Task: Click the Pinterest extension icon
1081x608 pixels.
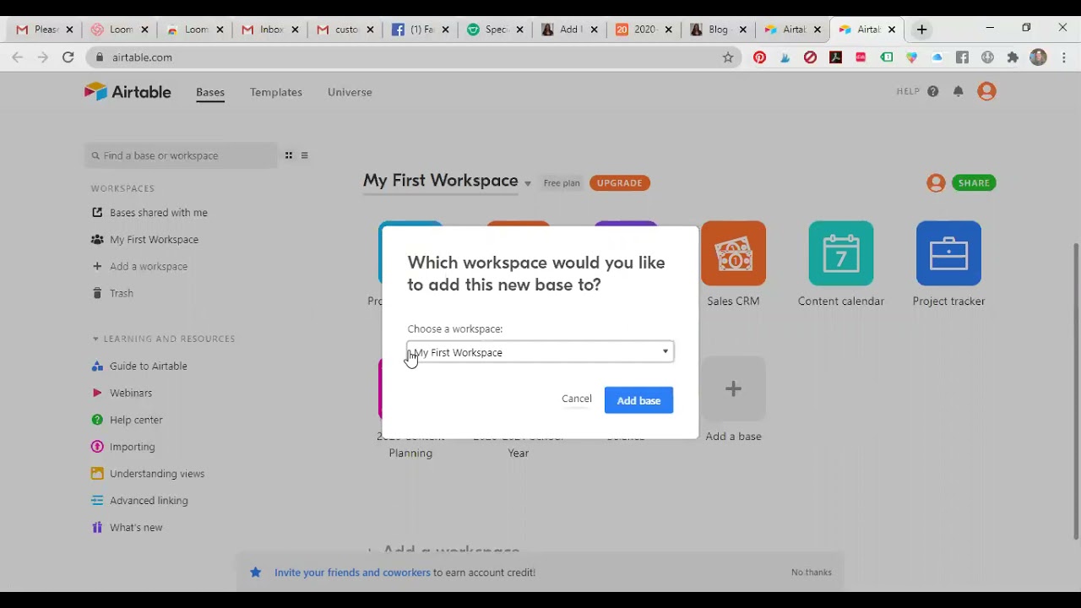Action: point(759,57)
